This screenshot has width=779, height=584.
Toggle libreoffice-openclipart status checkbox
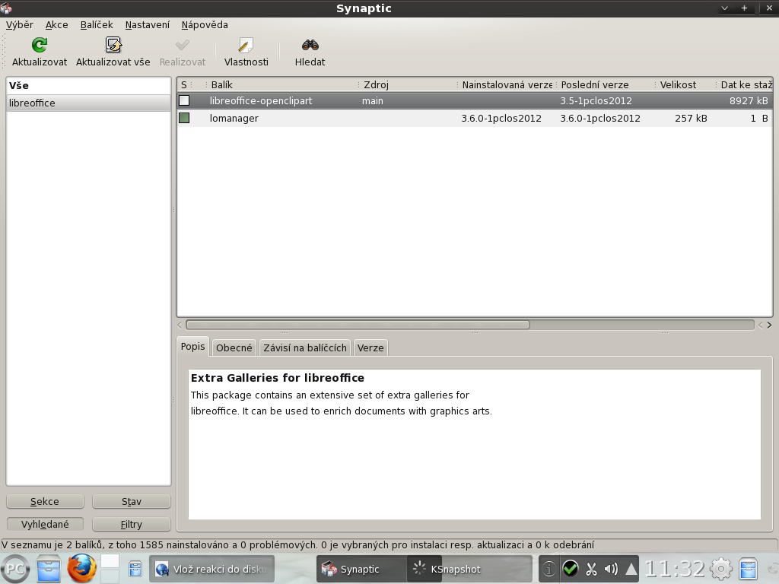184,101
